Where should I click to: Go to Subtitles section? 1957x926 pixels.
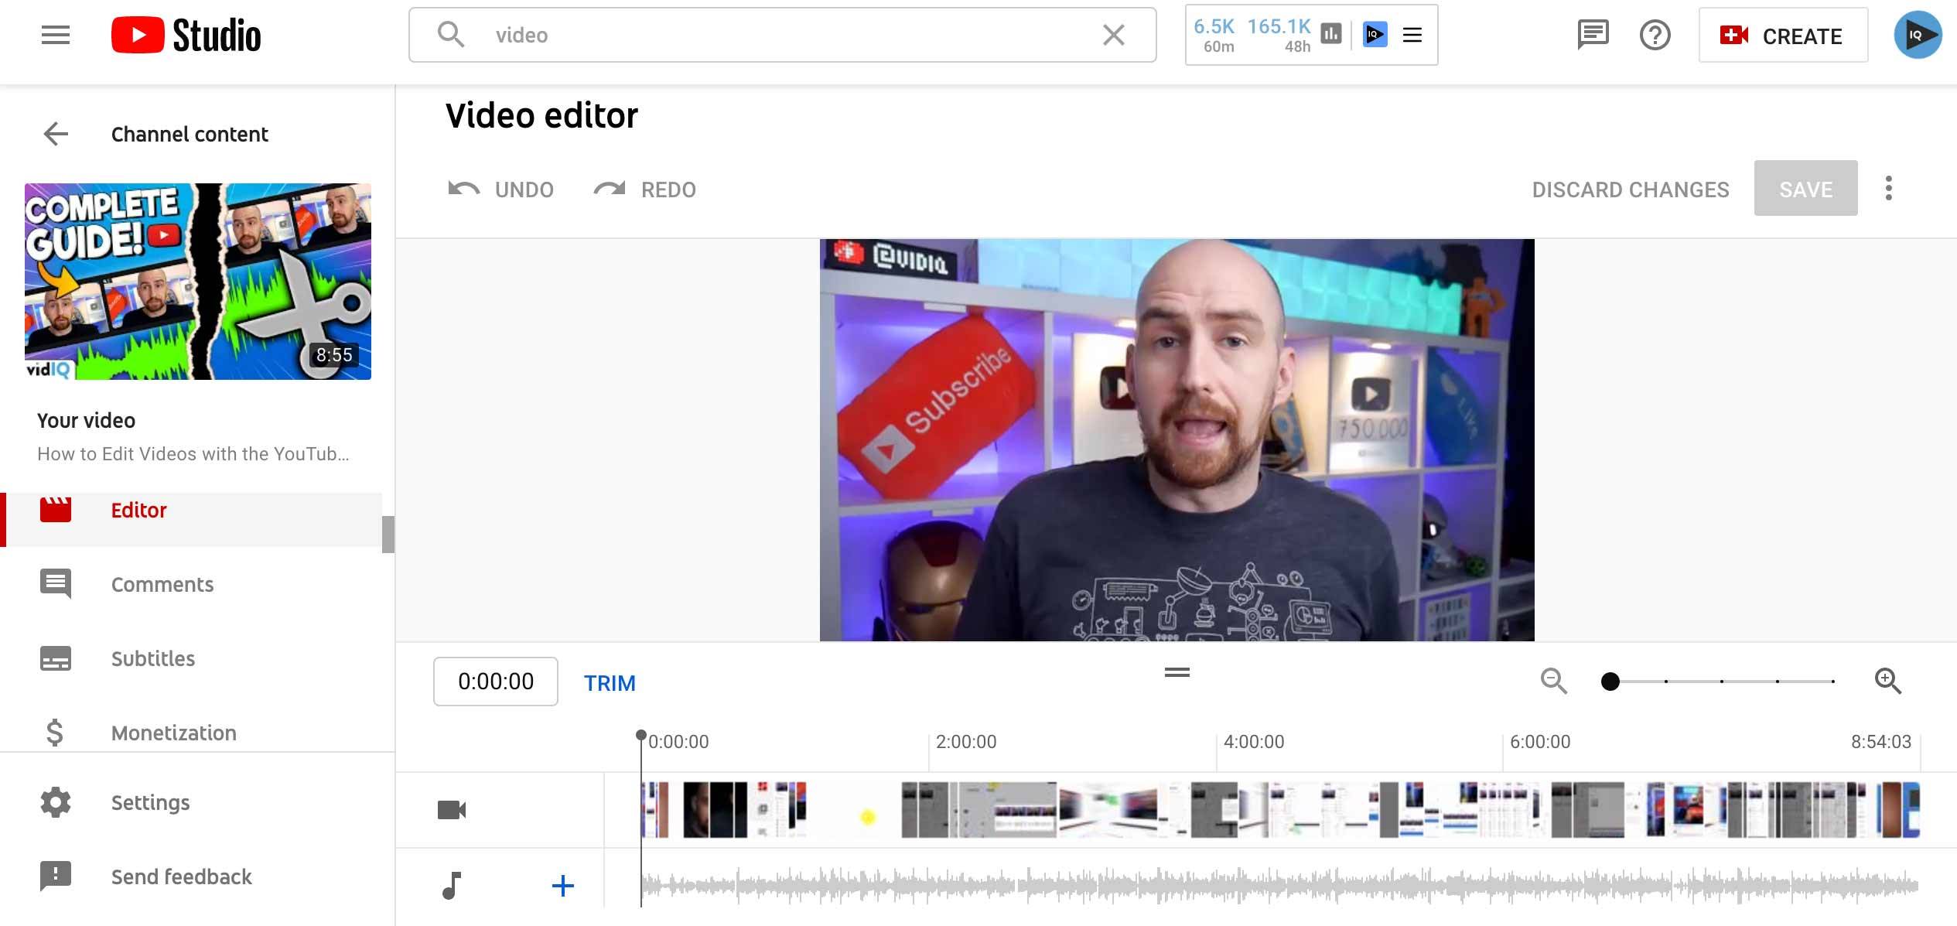click(x=152, y=658)
